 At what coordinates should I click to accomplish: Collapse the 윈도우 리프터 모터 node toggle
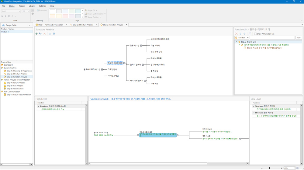pyautogui.click(x=124, y=63)
